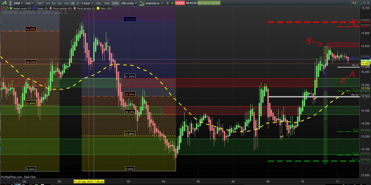Viewport: 371px width, 185px height.
Task: Click the Indicators button label
Action: (152, 3)
